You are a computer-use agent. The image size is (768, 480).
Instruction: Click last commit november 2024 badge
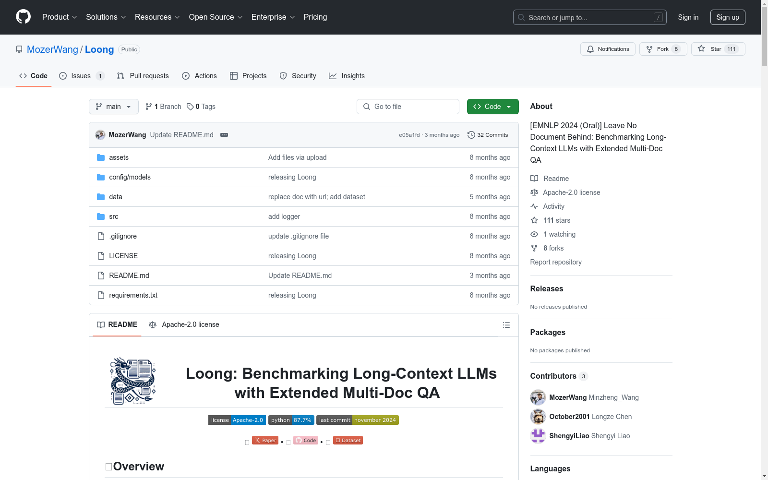click(x=358, y=420)
